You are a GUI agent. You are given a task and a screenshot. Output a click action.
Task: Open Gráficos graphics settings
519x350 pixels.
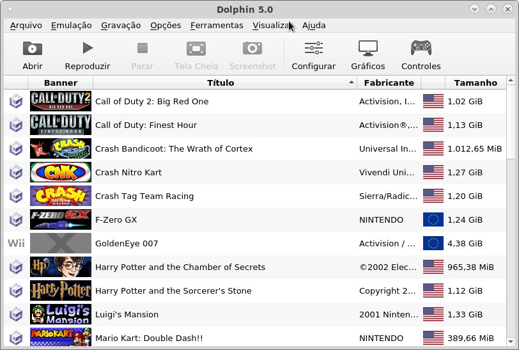(368, 49)
